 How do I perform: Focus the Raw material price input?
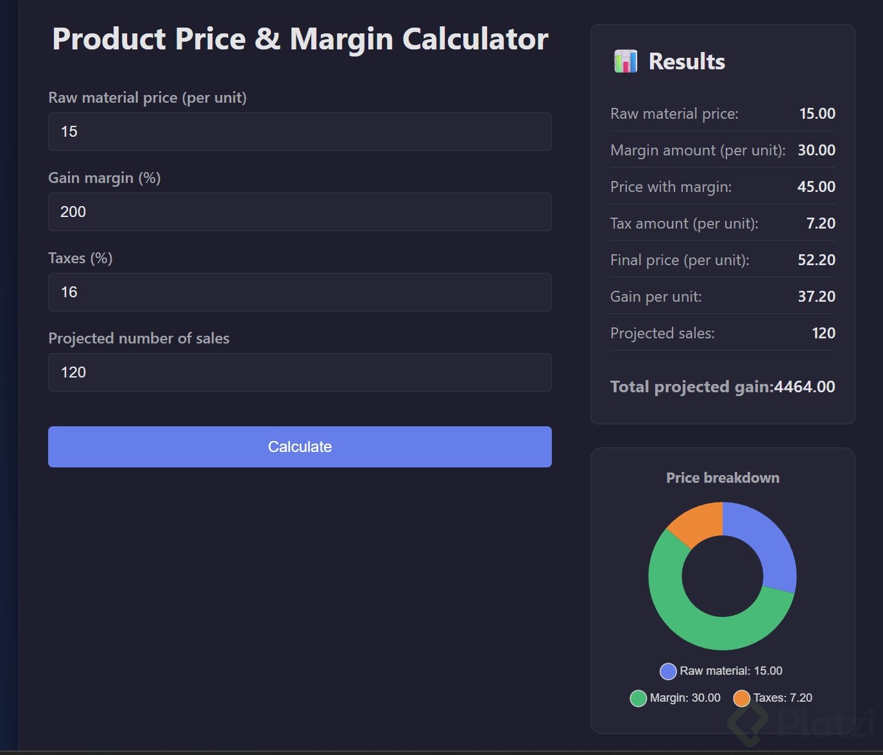tap(300, 132)
